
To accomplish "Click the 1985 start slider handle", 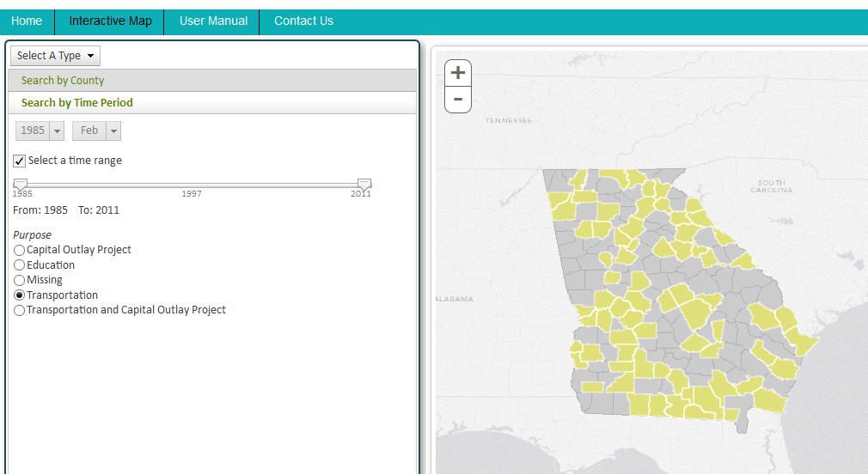I will (21, 184).
